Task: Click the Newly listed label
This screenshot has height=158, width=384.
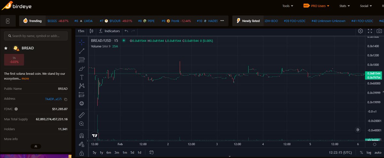Action: click(x=251, y=21)
